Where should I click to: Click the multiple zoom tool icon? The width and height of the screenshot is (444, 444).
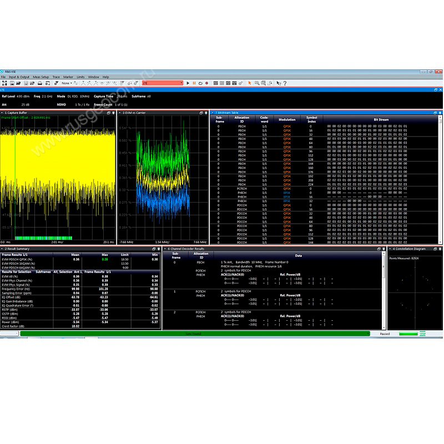pyautogui.click(x=263, y=83)
